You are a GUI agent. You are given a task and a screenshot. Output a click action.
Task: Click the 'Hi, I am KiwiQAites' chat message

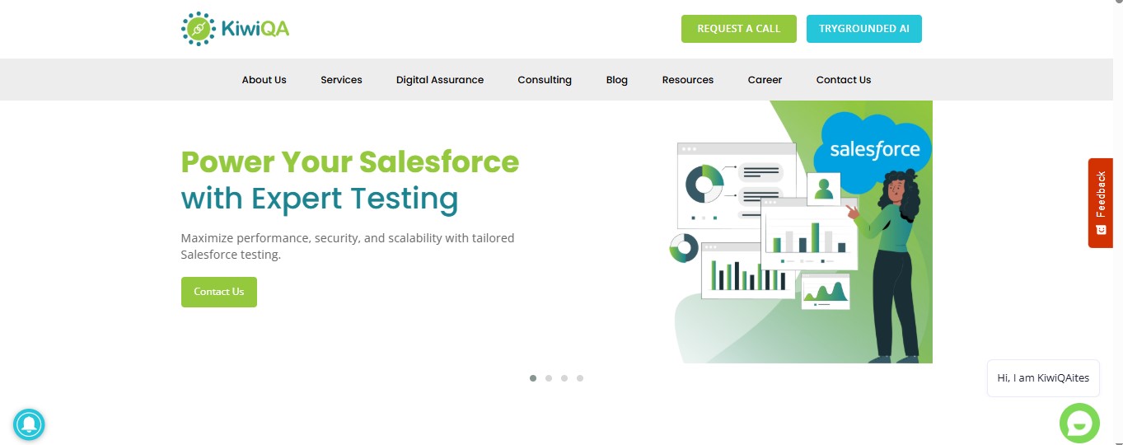pyautogui.click(x=1043, y=378)
